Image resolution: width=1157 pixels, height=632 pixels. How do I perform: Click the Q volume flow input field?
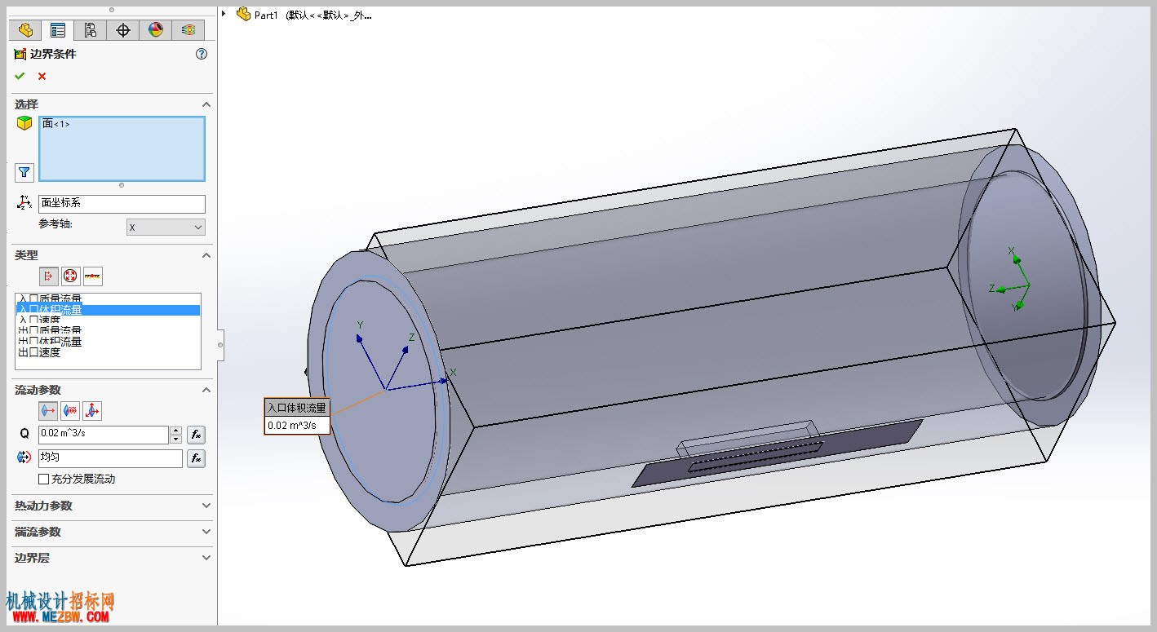tap(104, 435)
